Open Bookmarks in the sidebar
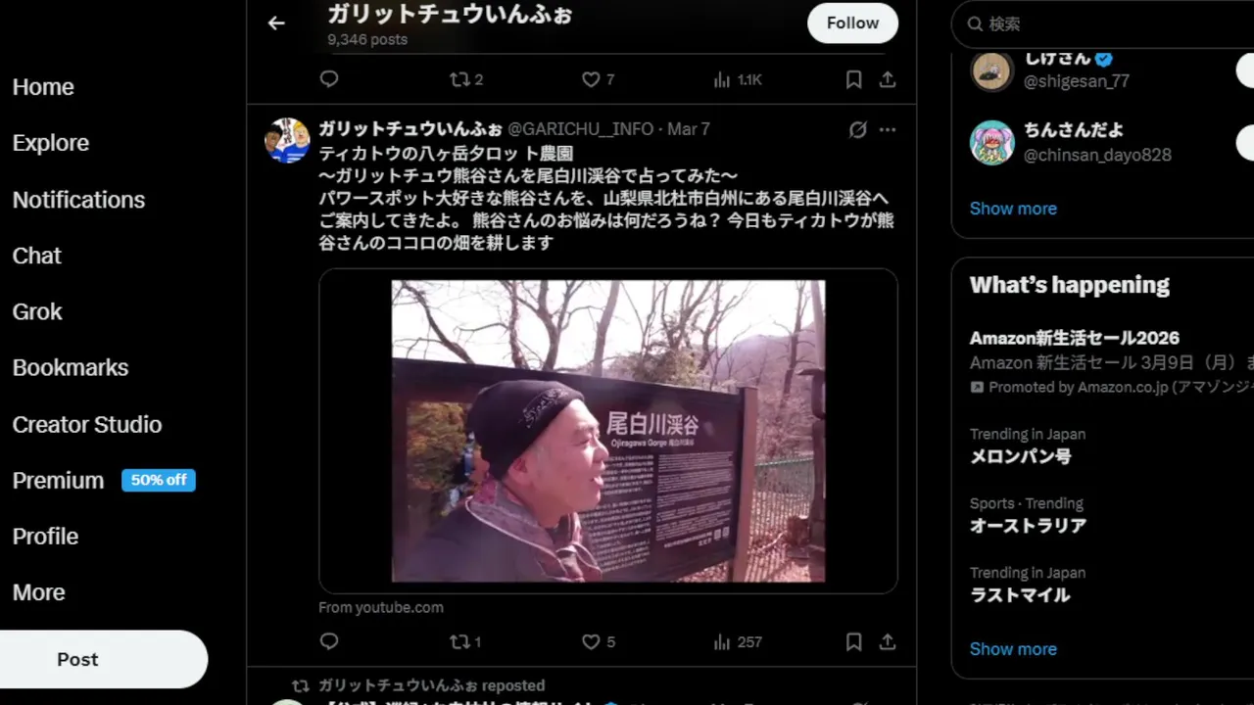The image size is (1254, 705). 71,368
